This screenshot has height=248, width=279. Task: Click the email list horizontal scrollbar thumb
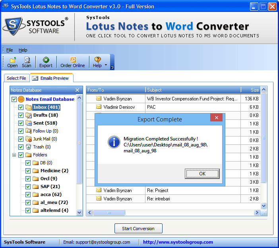[x=109, y=212]
